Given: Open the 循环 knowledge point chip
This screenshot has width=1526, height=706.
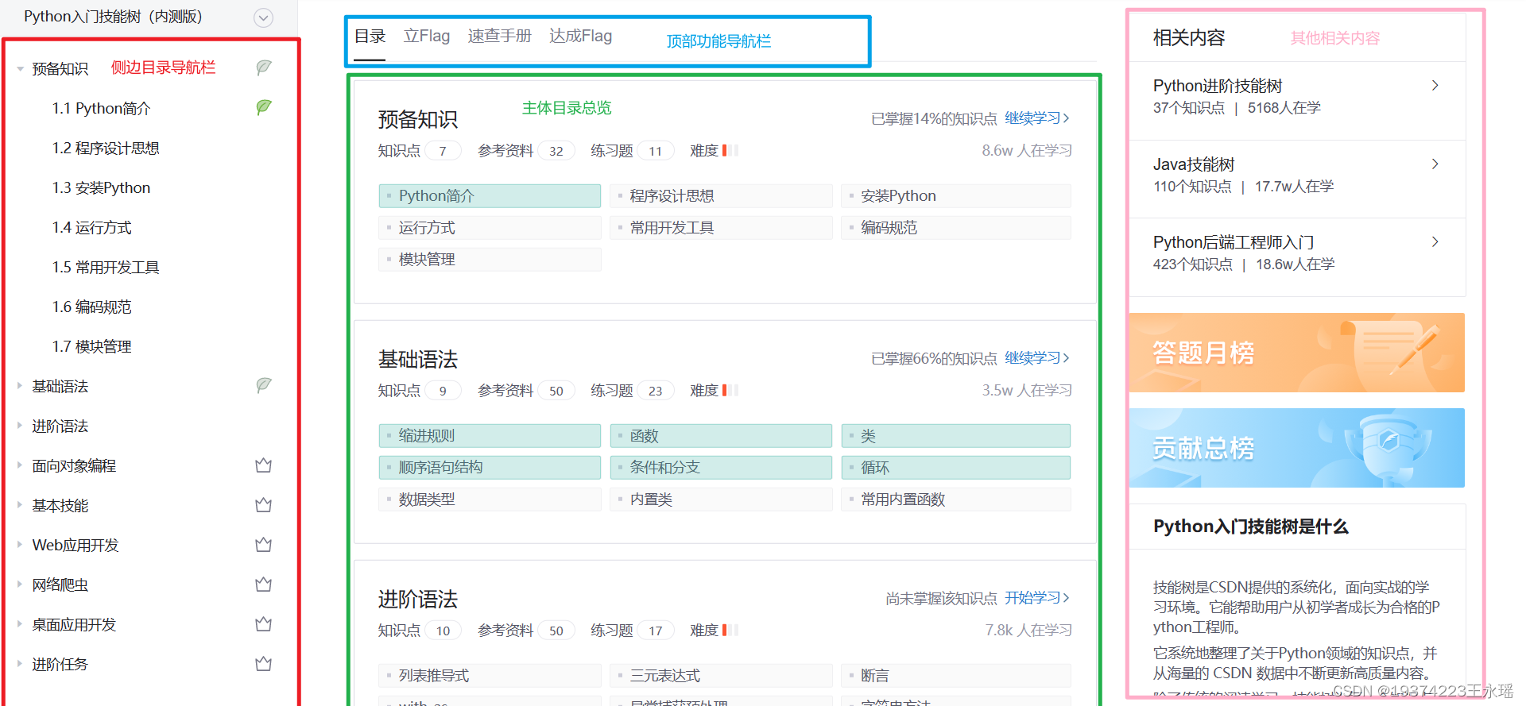Looking at the screenshot, I should (956, 468).
